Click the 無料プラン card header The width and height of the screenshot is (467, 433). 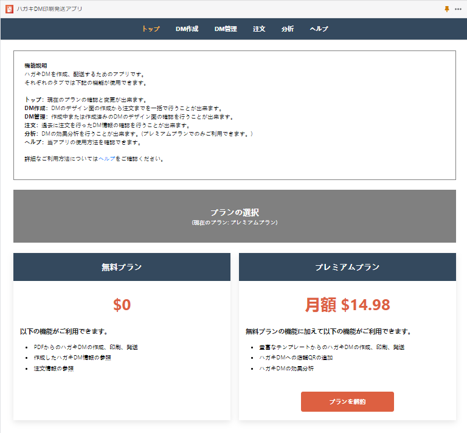tap(122, 267)
